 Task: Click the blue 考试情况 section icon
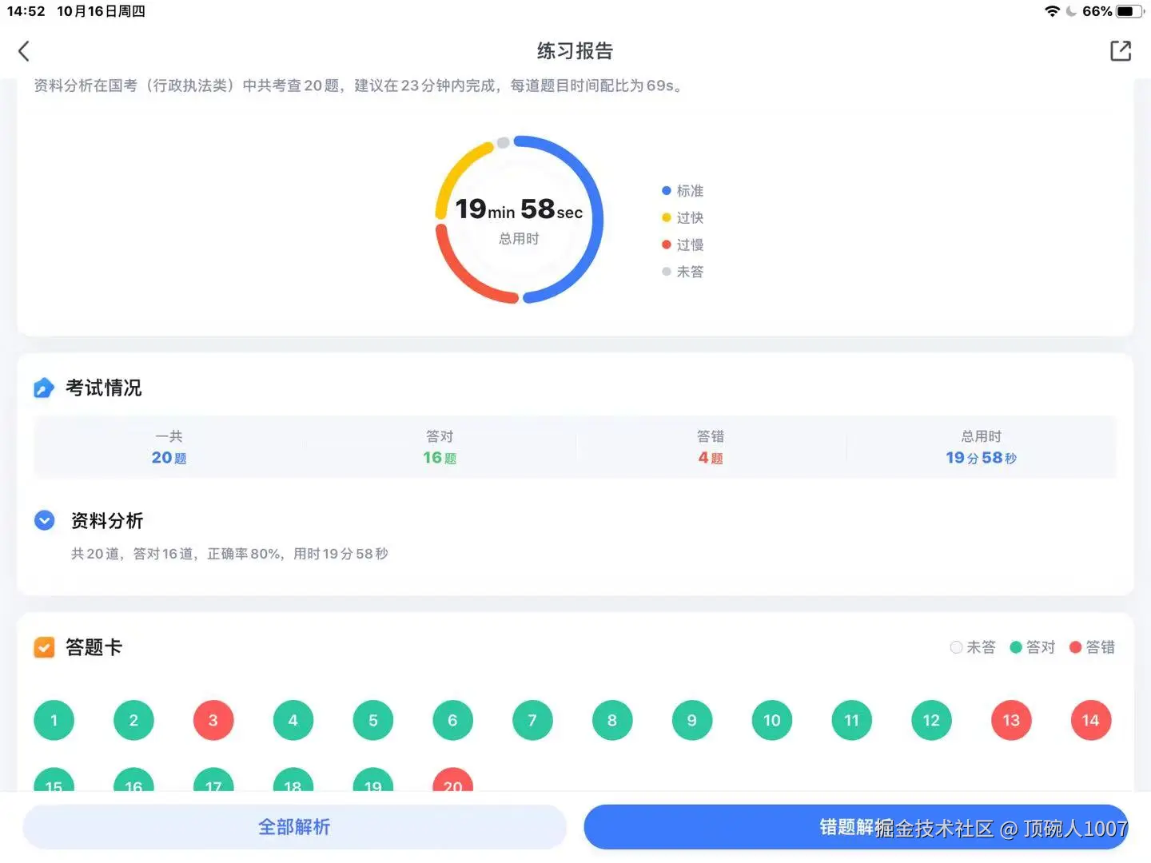[x=44, y=388]
